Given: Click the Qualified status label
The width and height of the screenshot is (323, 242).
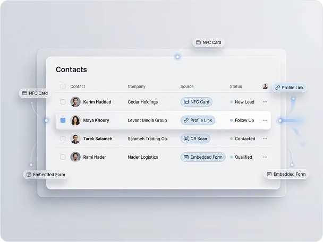Looking at the screenshot, I should 243,157.
